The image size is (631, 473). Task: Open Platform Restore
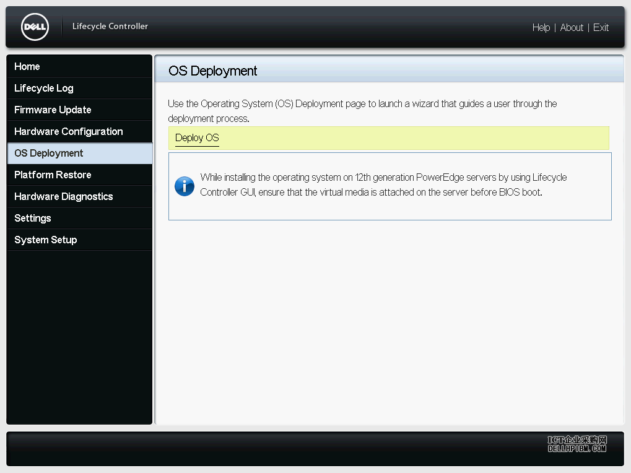[x=79, y=175]
